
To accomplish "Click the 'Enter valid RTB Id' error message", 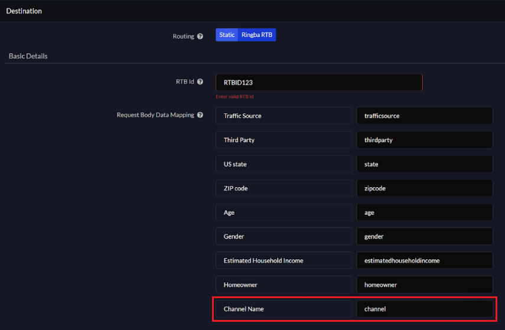I will pos(234,97).
